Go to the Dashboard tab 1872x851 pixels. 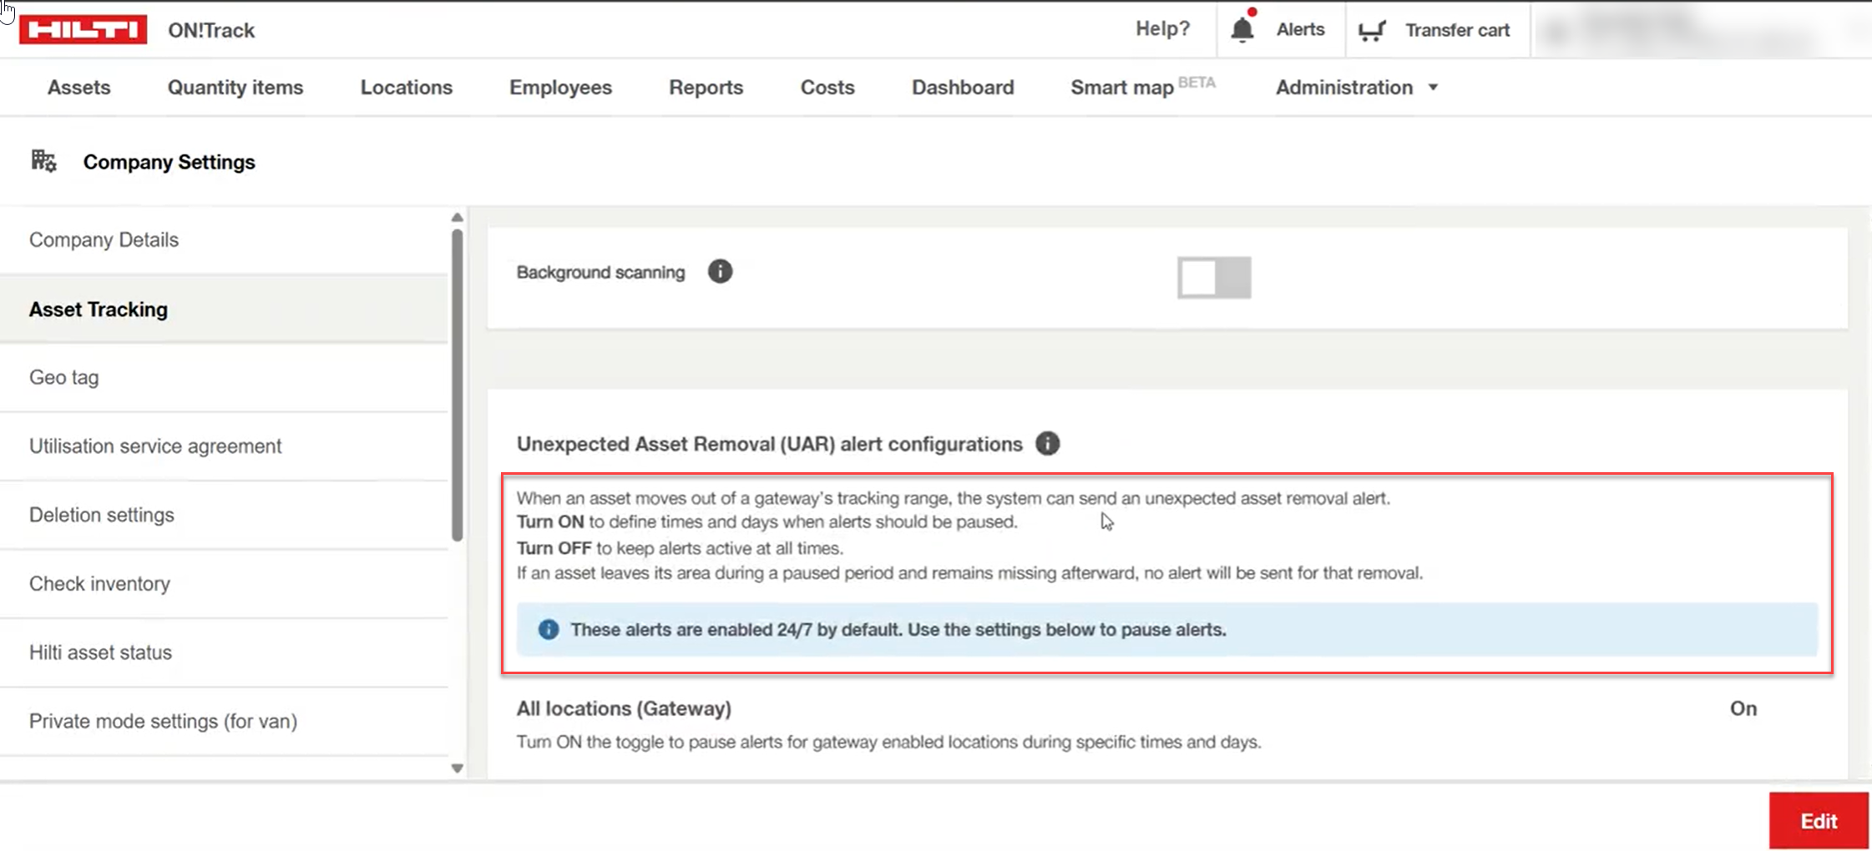[962, 88]
